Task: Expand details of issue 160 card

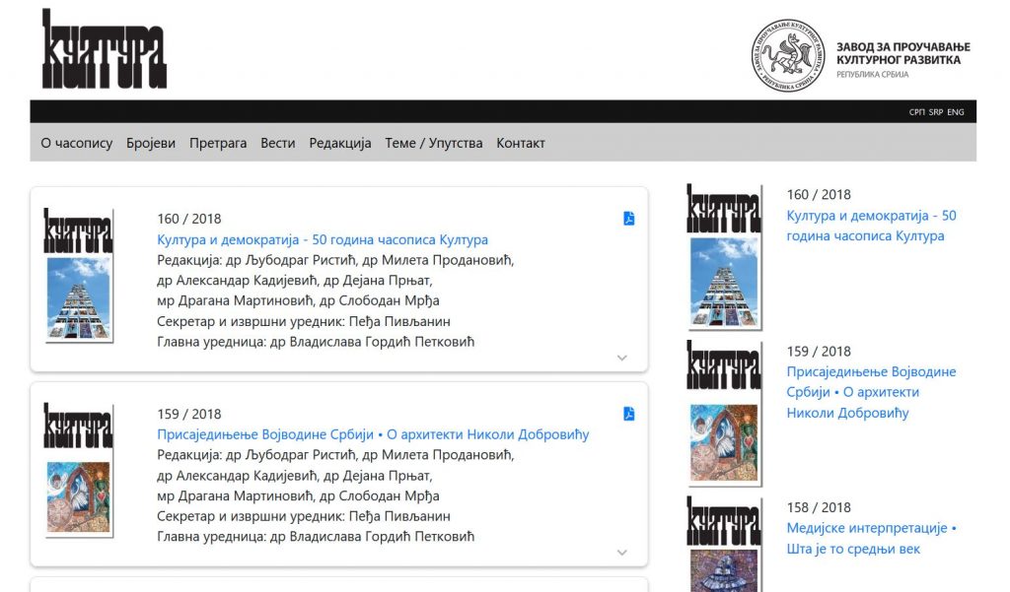Action: pyautogui.click(x=621, y=358)
